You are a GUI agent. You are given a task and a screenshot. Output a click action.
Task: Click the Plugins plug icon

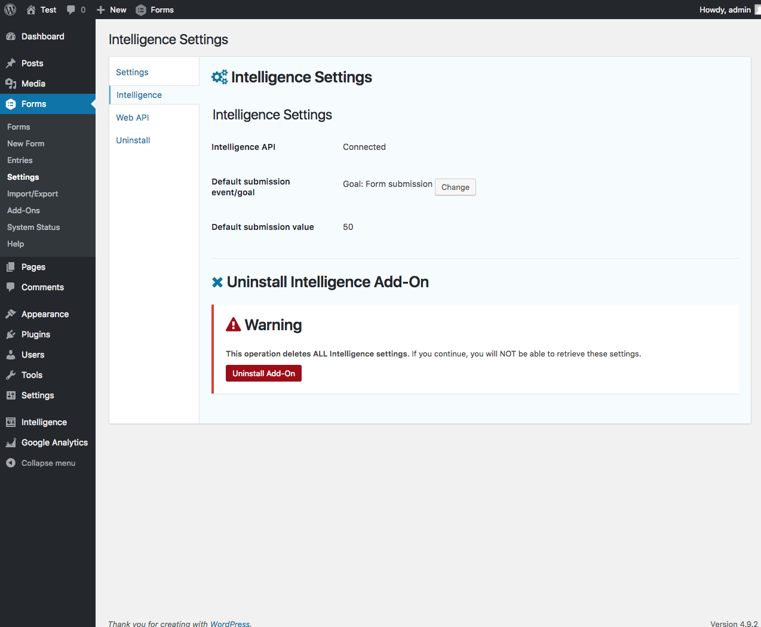point(11,334)
